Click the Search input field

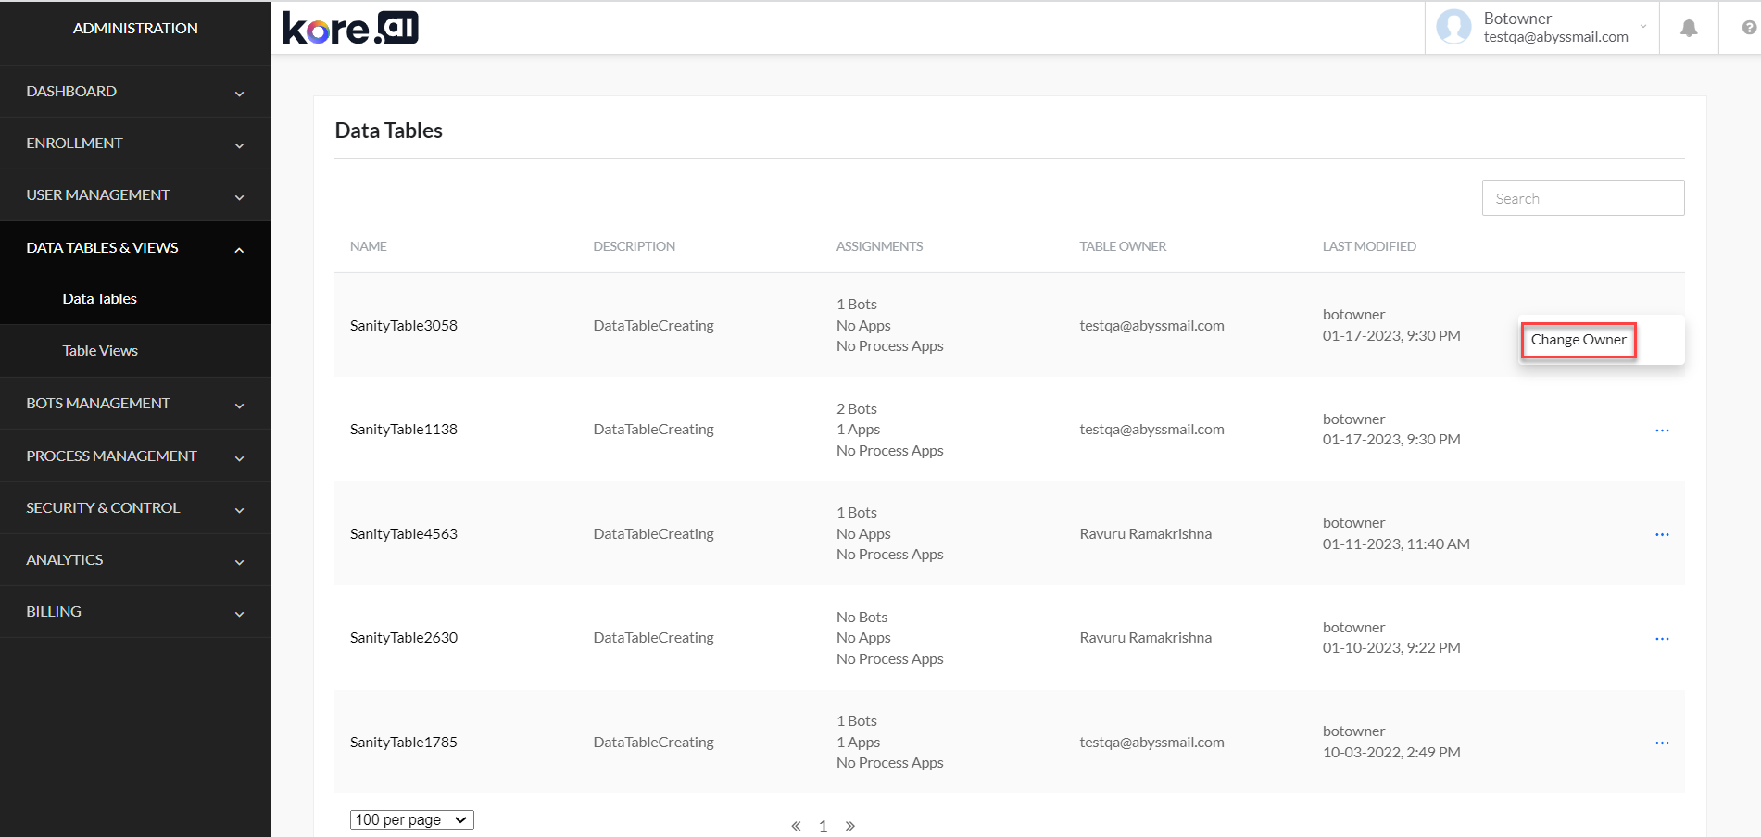pos(1582,198)
